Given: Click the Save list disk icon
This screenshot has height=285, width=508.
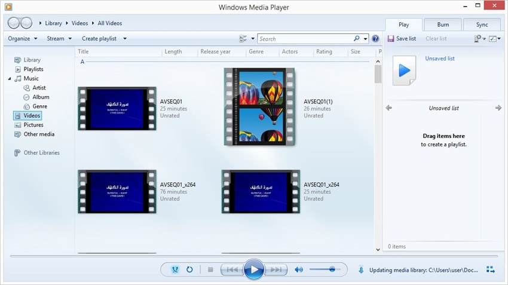Looking at the screenshot, I should [391, 39].
